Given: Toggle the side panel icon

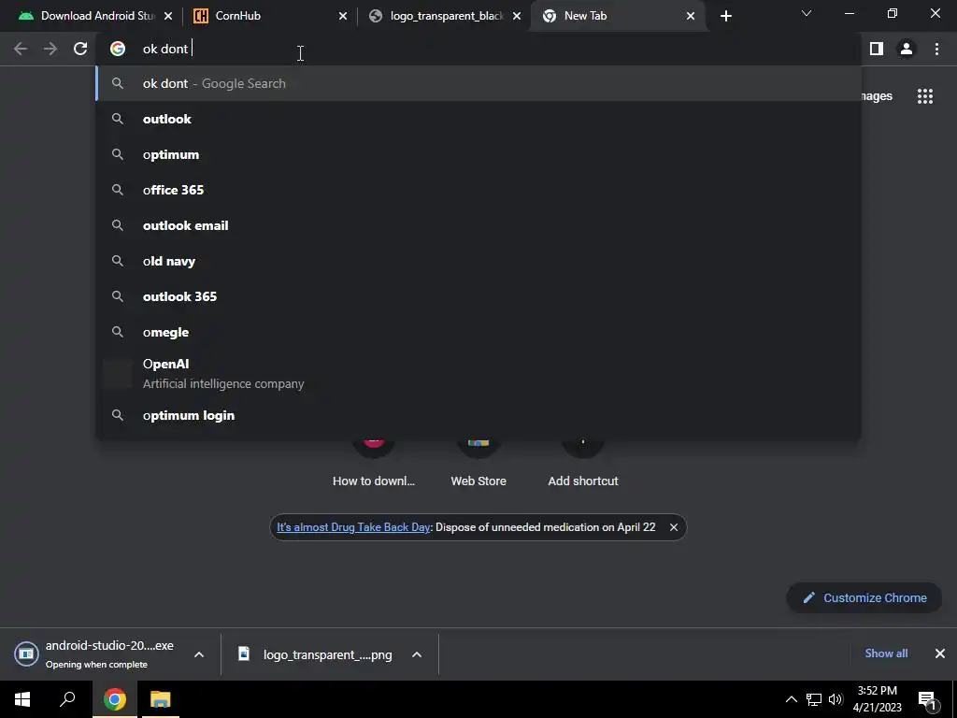Looking at the screenshot, I should pyautogui.click(x=877, y=49).
